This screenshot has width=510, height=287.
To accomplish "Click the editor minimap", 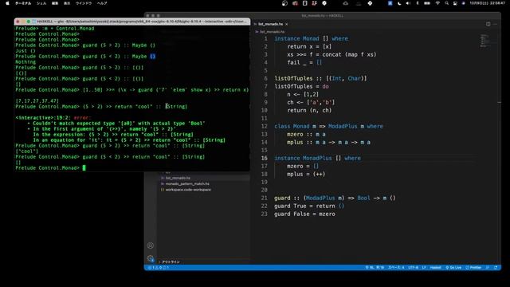I will pyautogui.click(x=484, y=41).
